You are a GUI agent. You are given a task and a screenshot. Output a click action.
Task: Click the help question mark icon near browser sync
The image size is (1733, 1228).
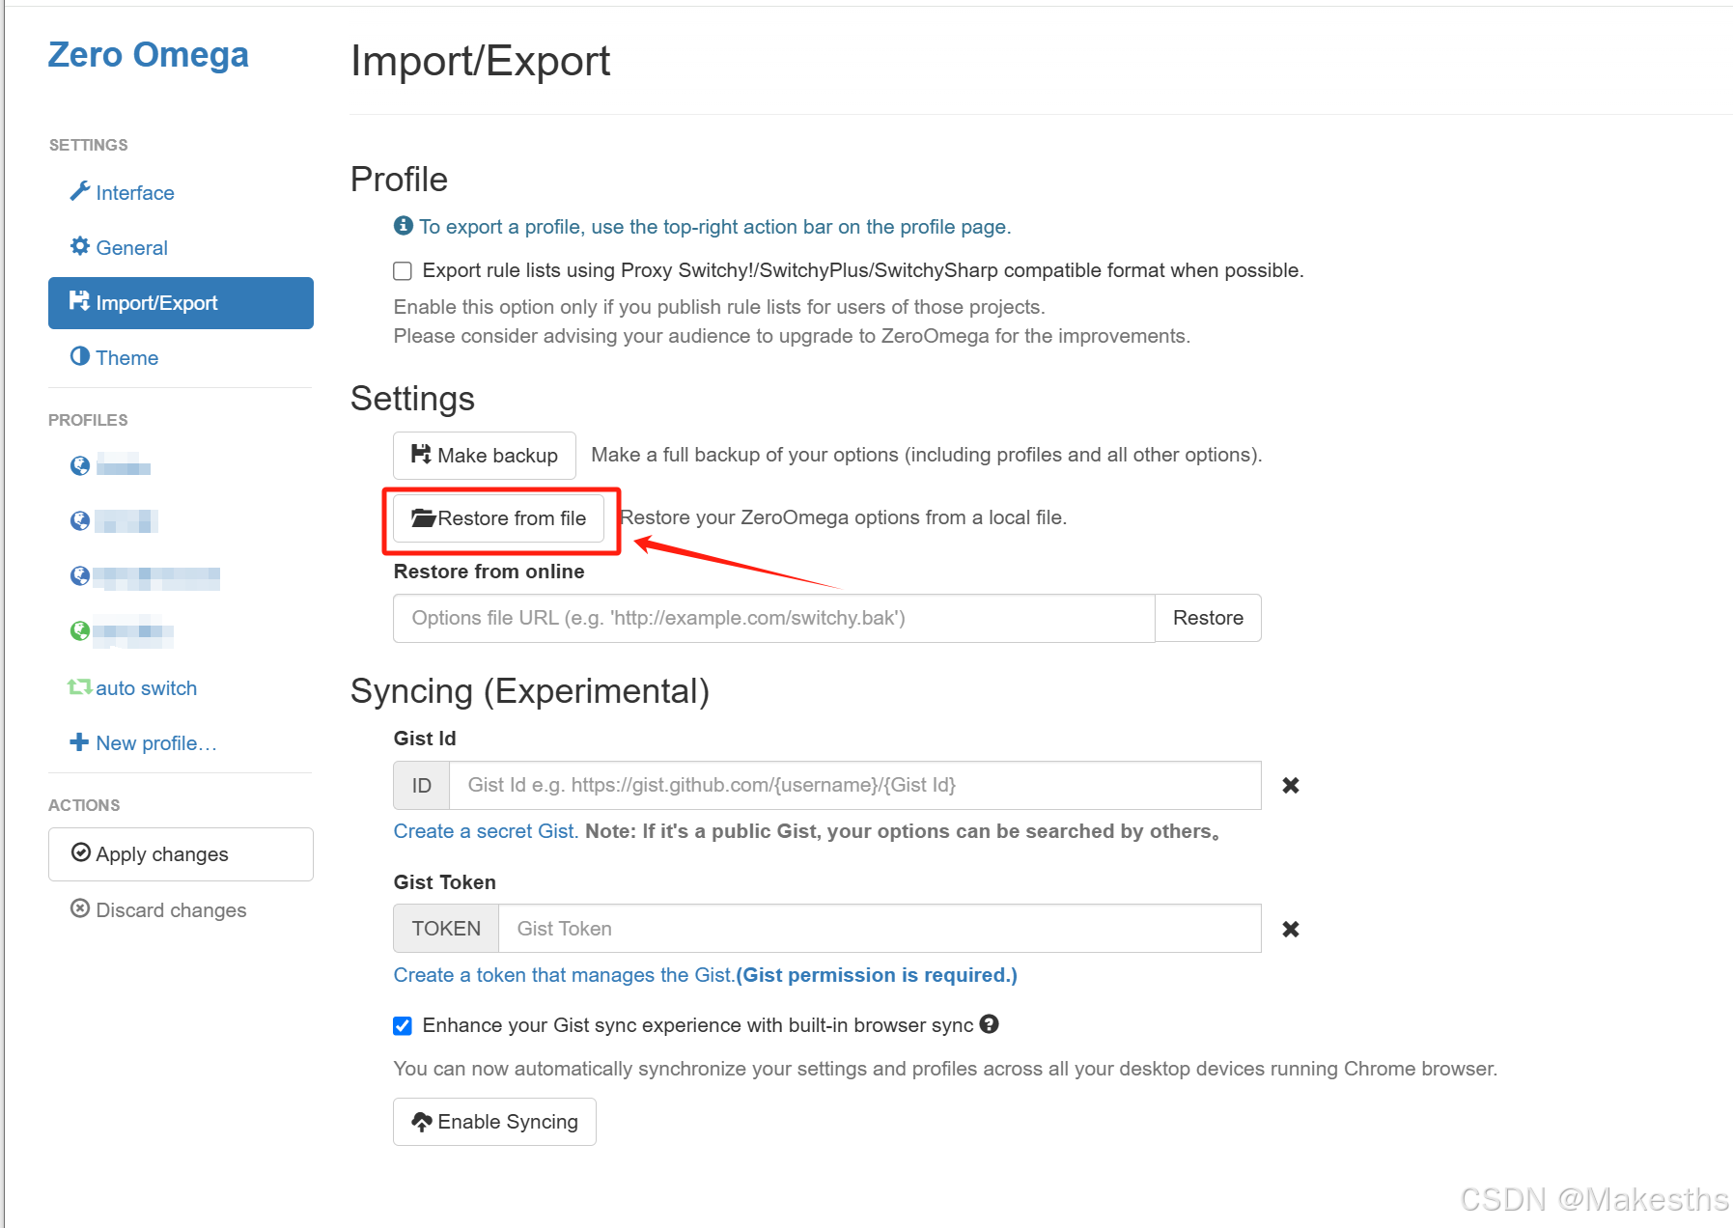tap(989, 1024)
